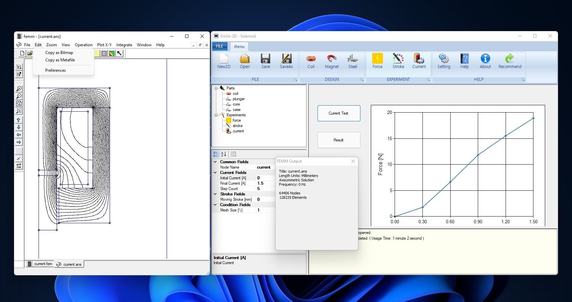Click the SaveAs icon in DoSA
This screenshot has height=302, width=572.
(286, 61)
